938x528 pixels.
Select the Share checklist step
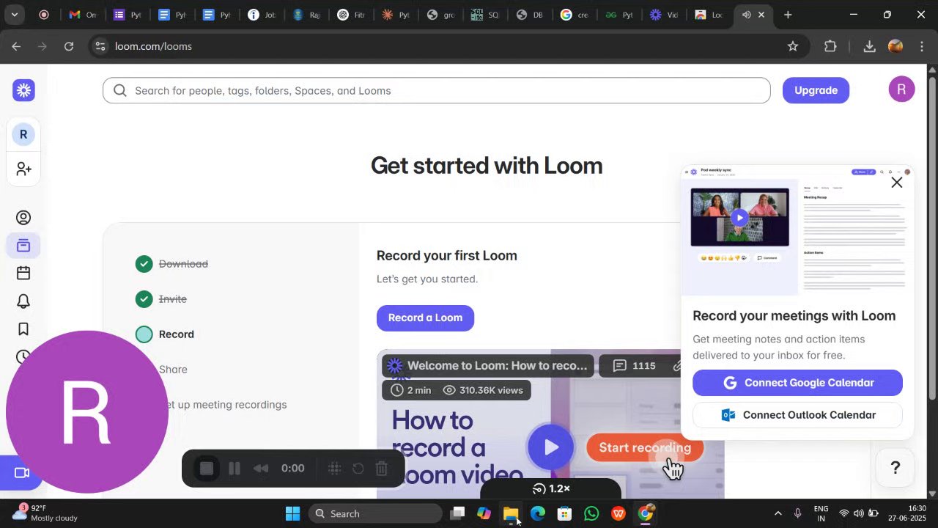(x=173, y=370)
